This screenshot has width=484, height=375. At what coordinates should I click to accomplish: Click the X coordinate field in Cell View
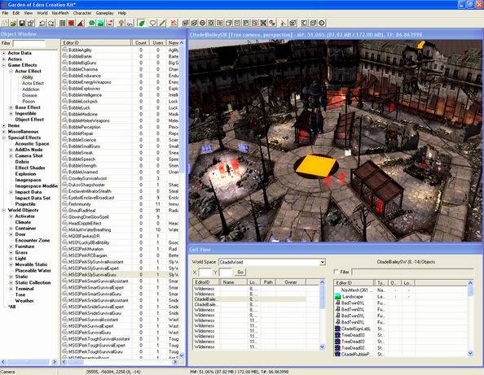[205, 272]
